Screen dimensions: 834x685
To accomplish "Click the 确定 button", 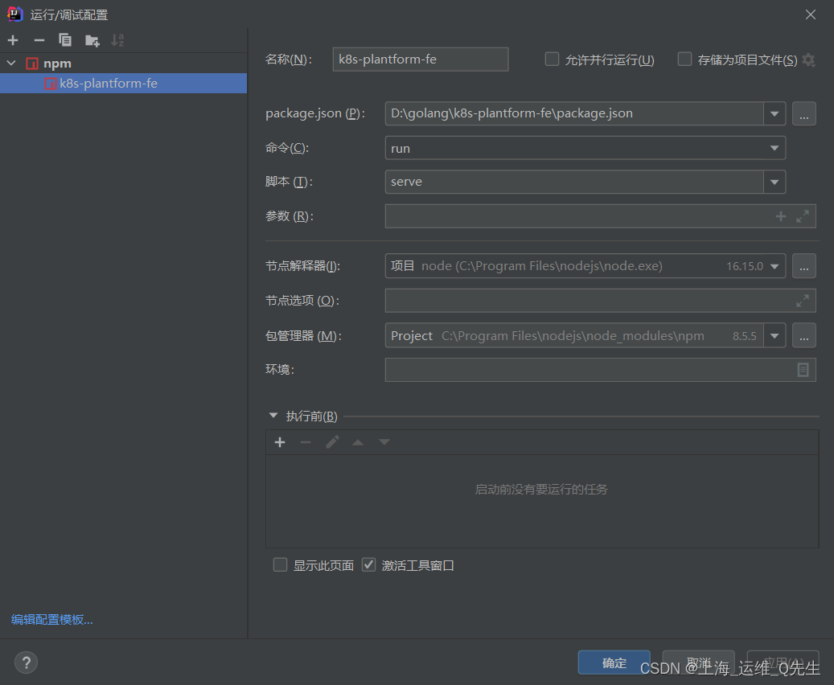I will [x=614, y=662].
